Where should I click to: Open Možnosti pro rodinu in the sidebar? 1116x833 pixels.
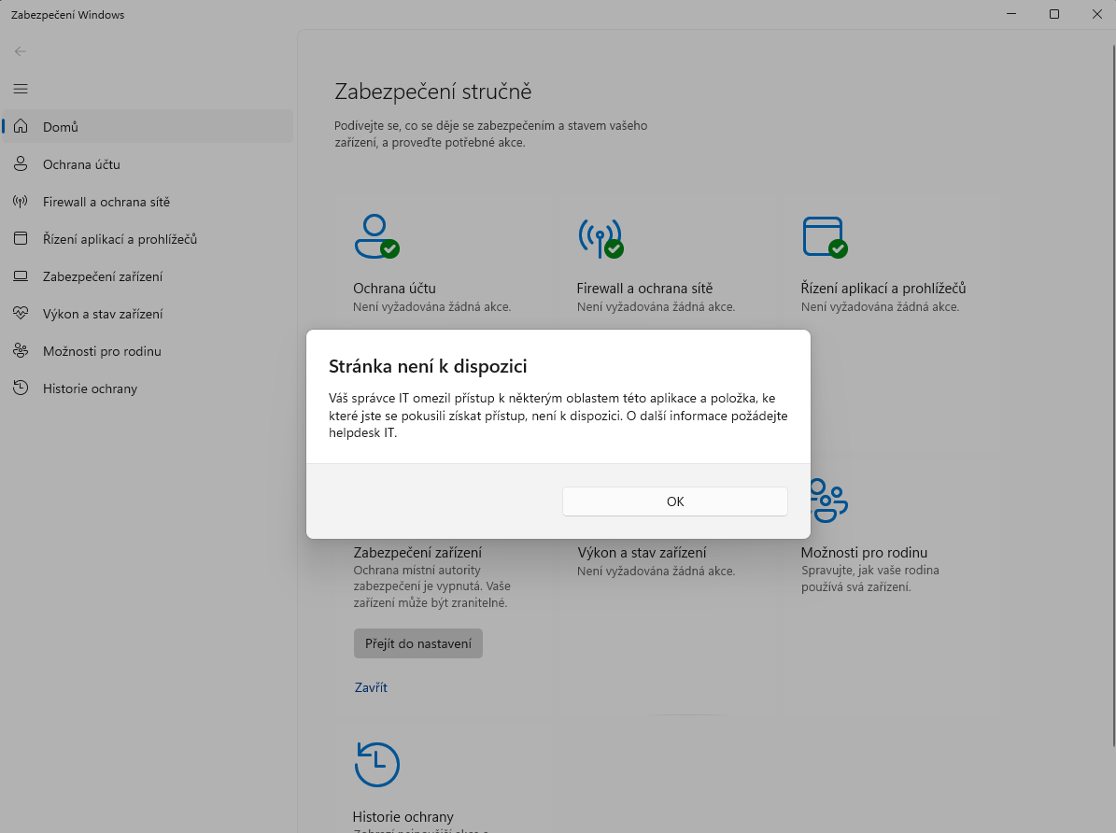148,351
